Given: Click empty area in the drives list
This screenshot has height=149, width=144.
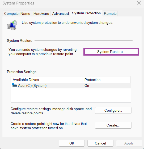Looking at the screenshot, I should (71, 95).
